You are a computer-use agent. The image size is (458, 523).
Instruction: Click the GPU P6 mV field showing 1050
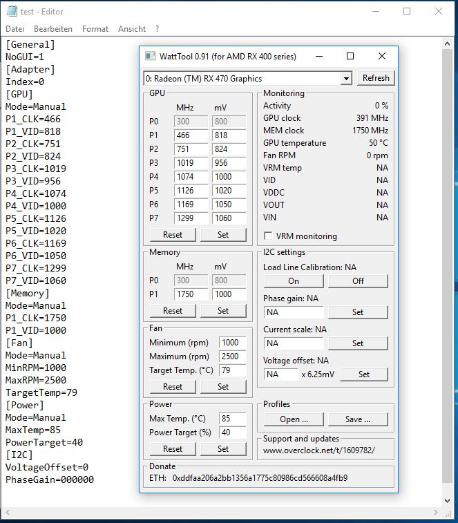229,205
